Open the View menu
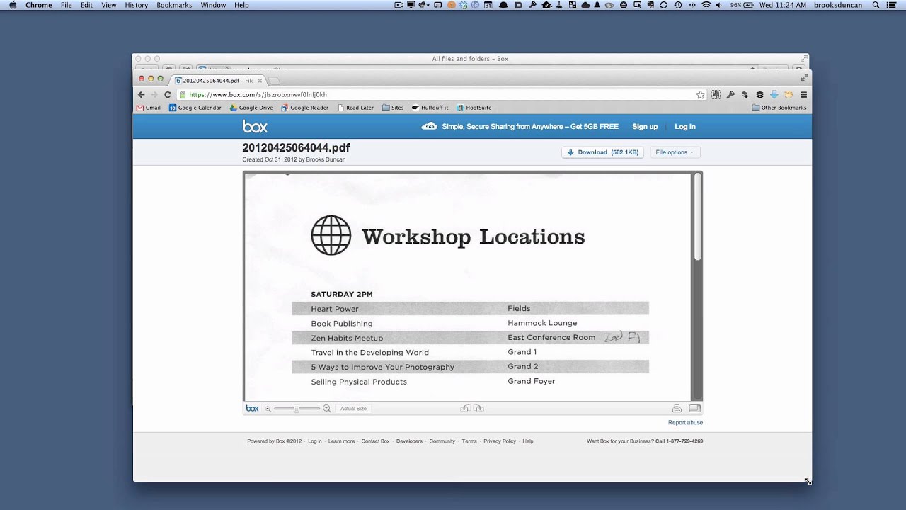The image size is (906, 510). click(108, 5)
